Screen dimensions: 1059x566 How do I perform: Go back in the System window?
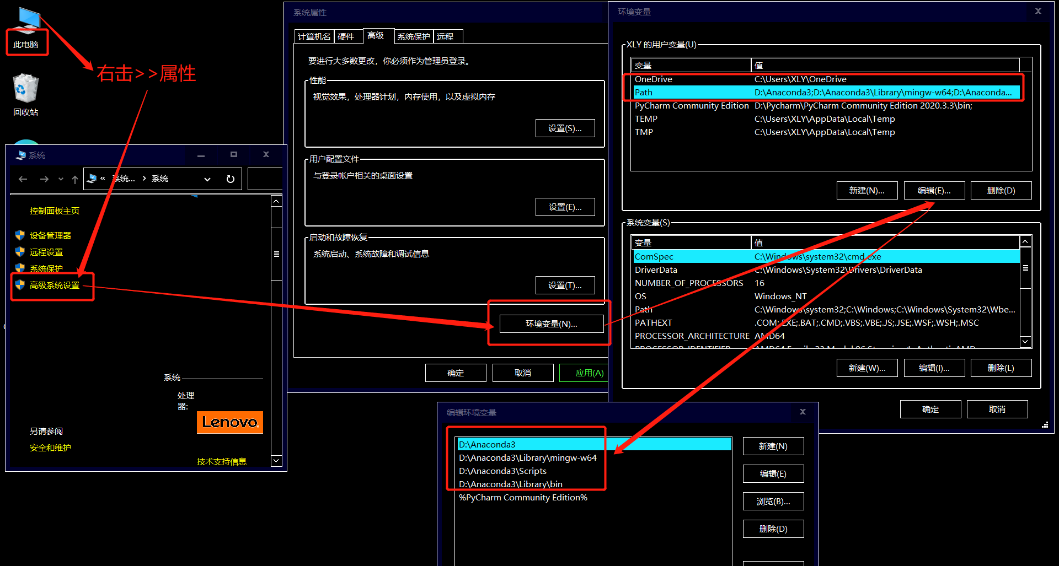click(x=23, y=179)
